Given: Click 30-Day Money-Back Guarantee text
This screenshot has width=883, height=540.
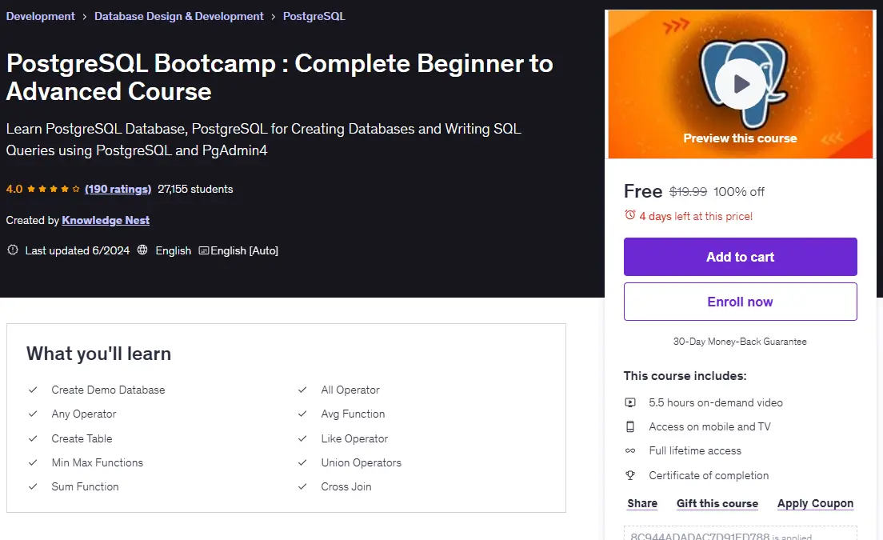Looking at the screenshot, I should [740, 342].
